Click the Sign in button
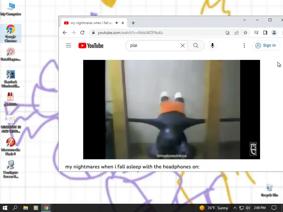 pos(266,46)
